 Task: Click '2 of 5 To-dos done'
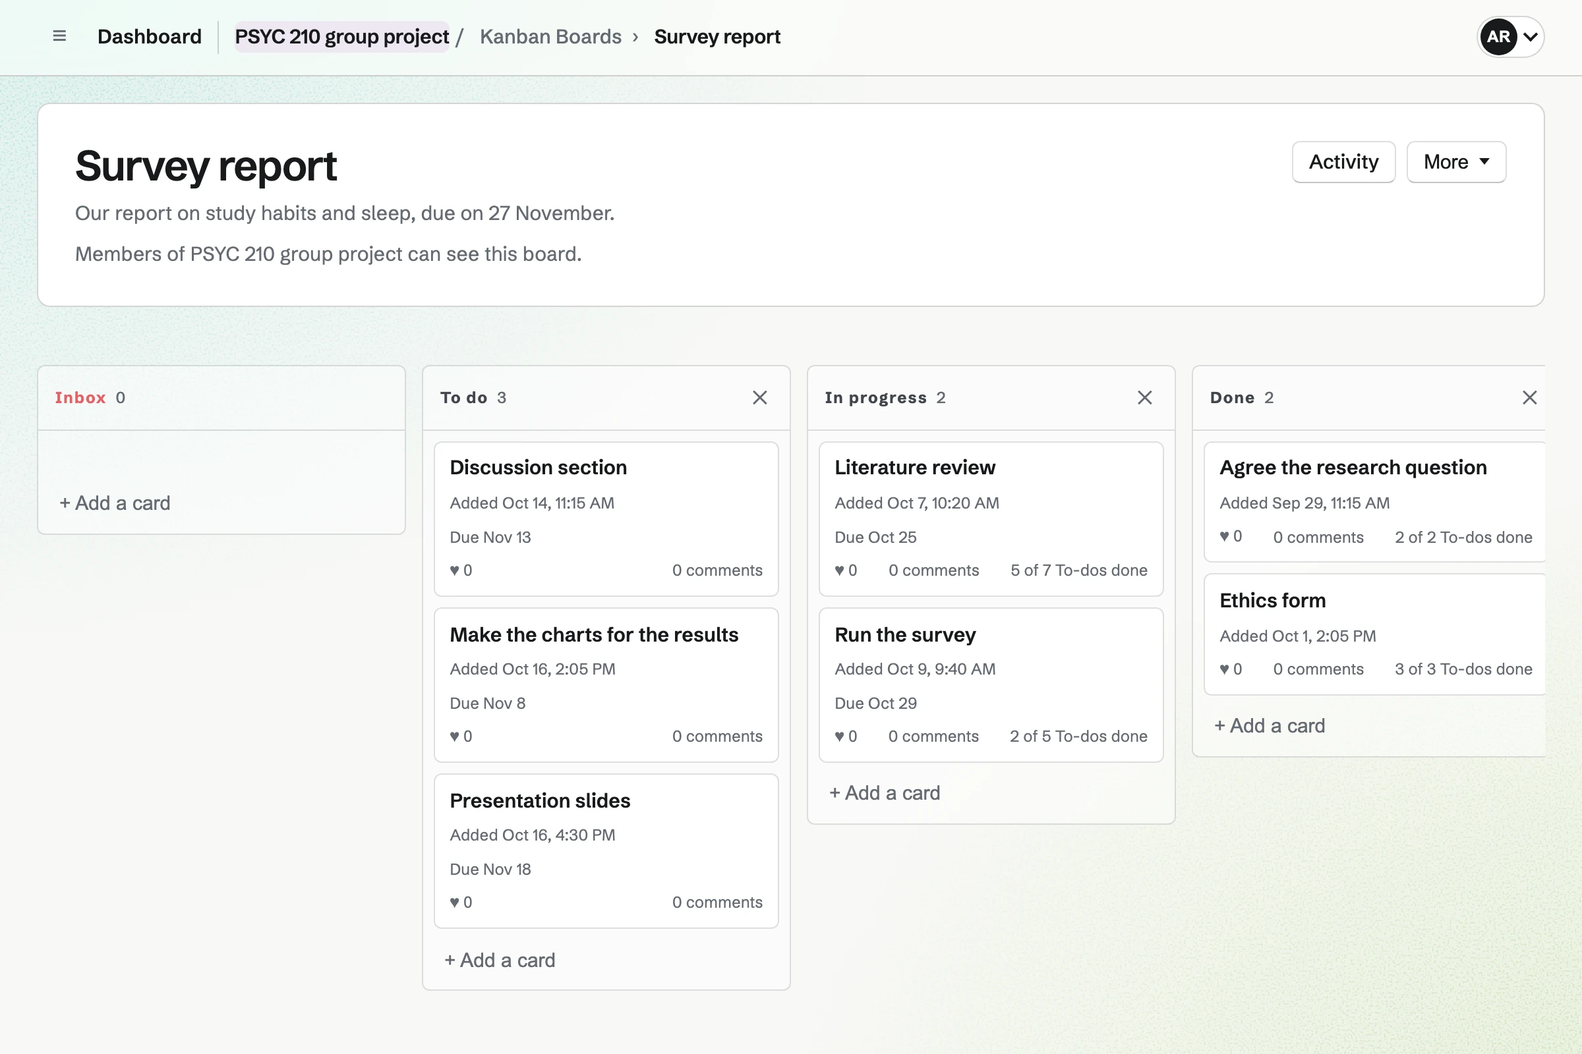pos(1078,736)
